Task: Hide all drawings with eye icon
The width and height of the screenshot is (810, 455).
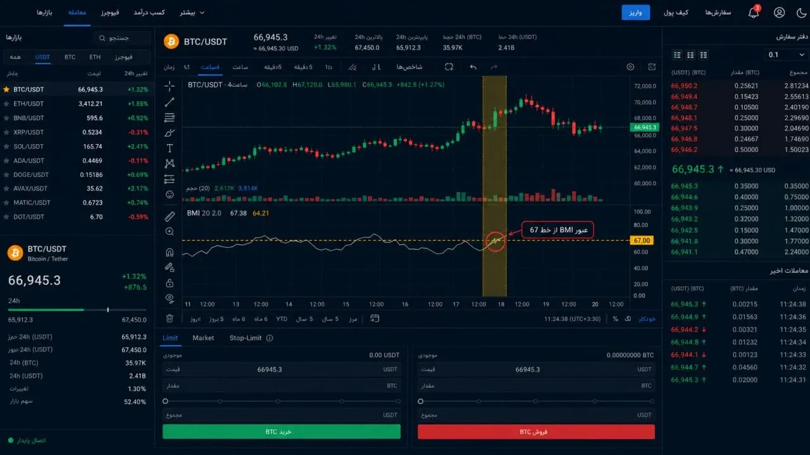Action: [170, 298]
